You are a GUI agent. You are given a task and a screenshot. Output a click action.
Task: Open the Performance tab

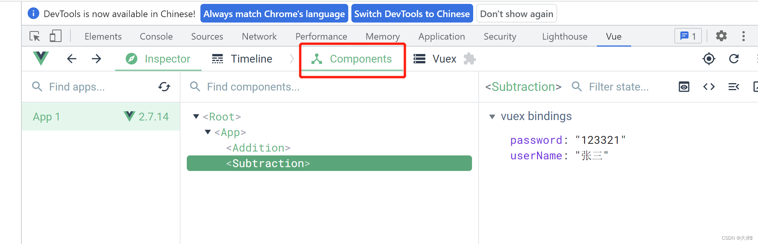pos(321,36)
